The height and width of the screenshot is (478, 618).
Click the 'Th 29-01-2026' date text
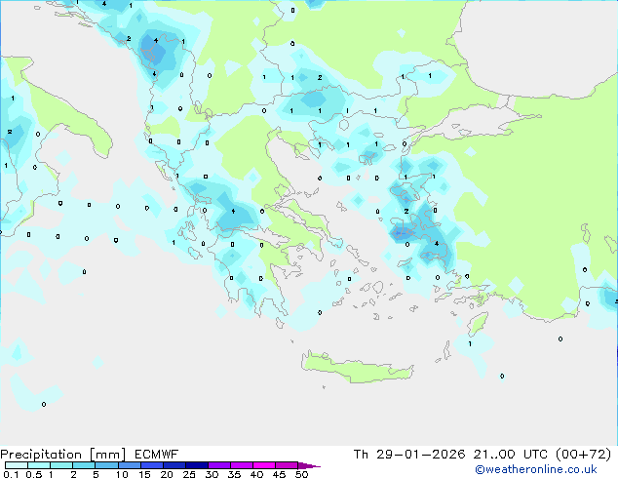pos(409,455)
